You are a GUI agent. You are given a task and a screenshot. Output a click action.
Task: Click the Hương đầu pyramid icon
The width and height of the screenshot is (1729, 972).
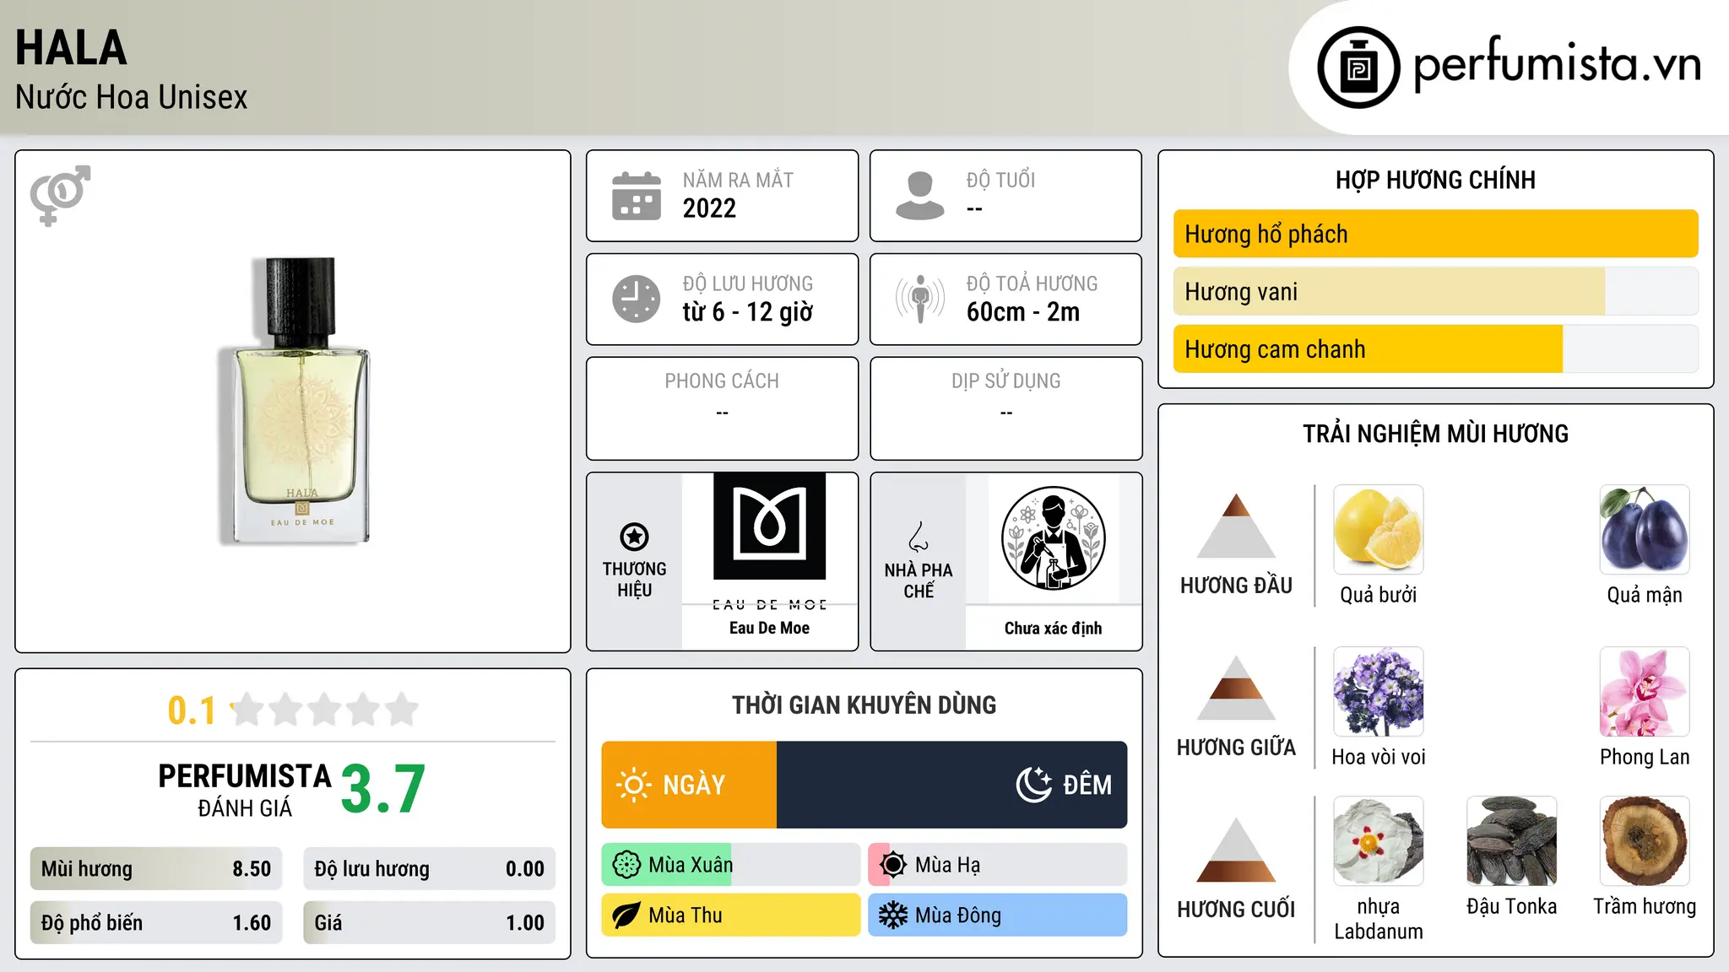pos(1236,526)
